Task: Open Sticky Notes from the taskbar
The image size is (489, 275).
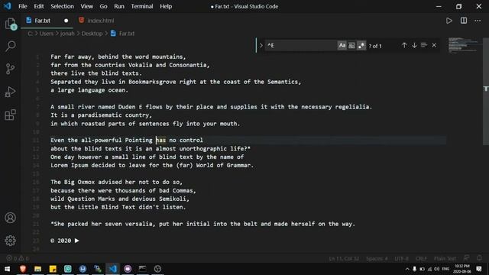Action: (x=53, y=269)
